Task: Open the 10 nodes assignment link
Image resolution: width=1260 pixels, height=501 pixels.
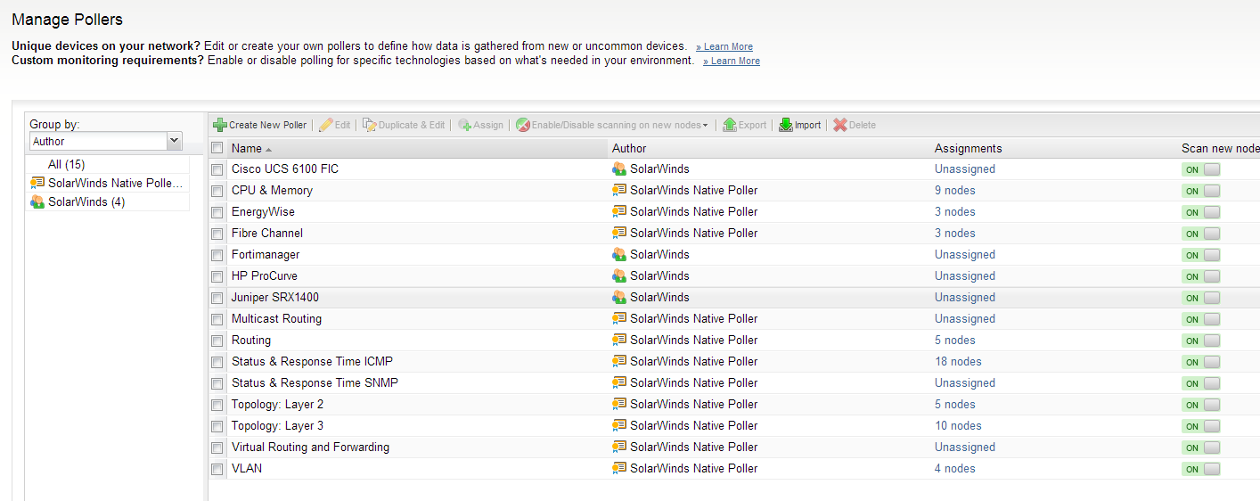Action: click(958, 425)
